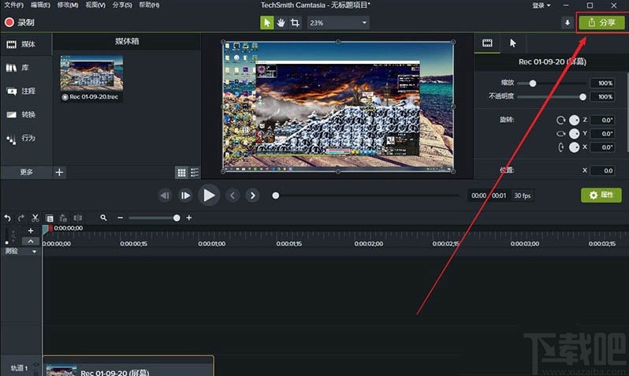
Task: Click the Y rotation dial
Action: pos(575,134)
